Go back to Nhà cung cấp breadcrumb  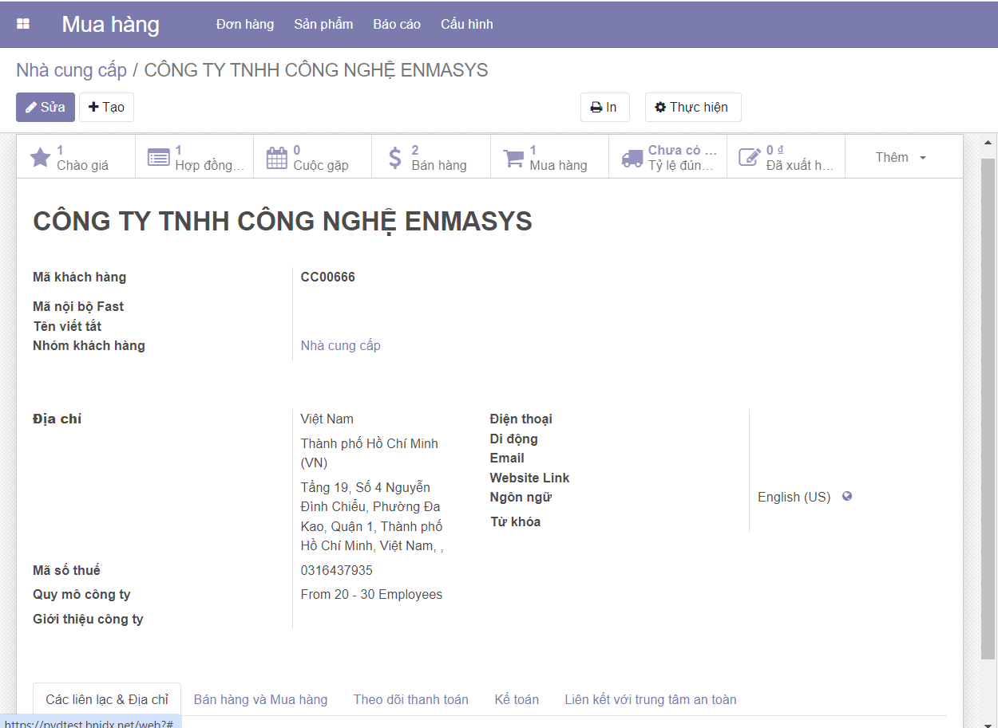(71, 70)
